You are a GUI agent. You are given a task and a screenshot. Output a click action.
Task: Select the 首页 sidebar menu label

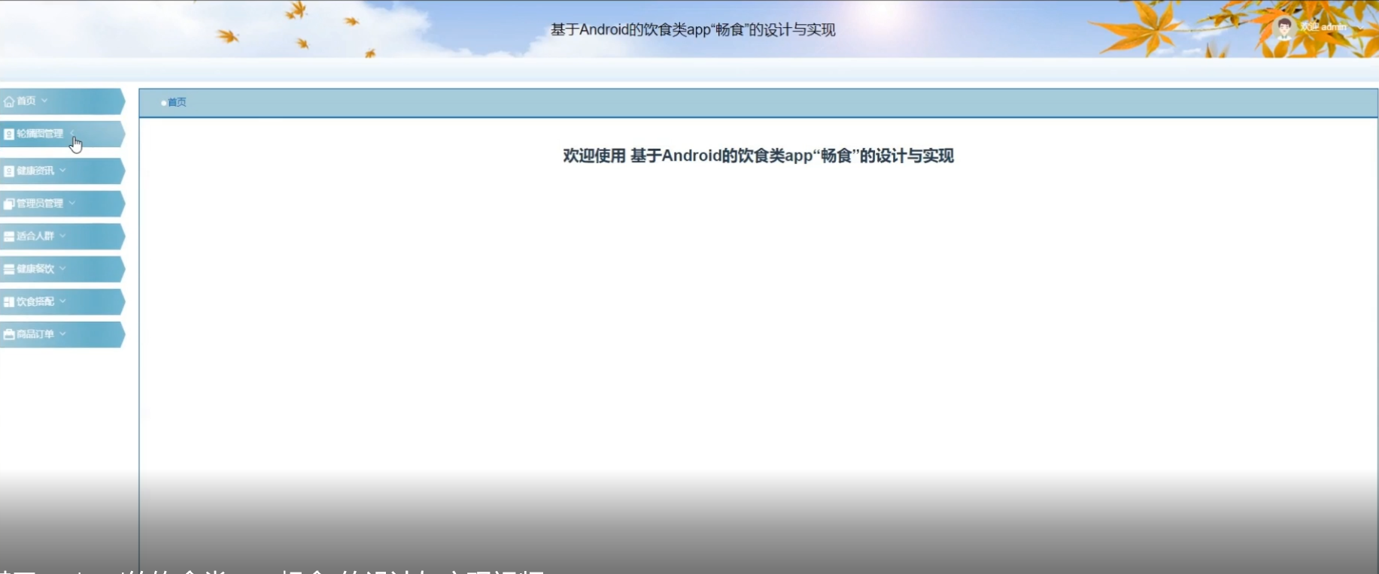[x=26, y=101]
